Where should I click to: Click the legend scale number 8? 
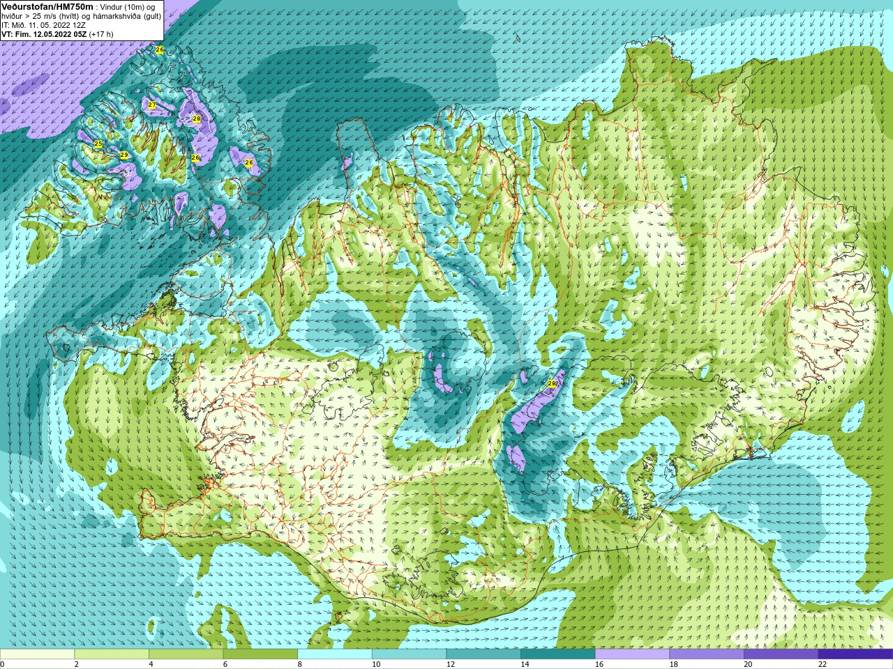(300, 664)
